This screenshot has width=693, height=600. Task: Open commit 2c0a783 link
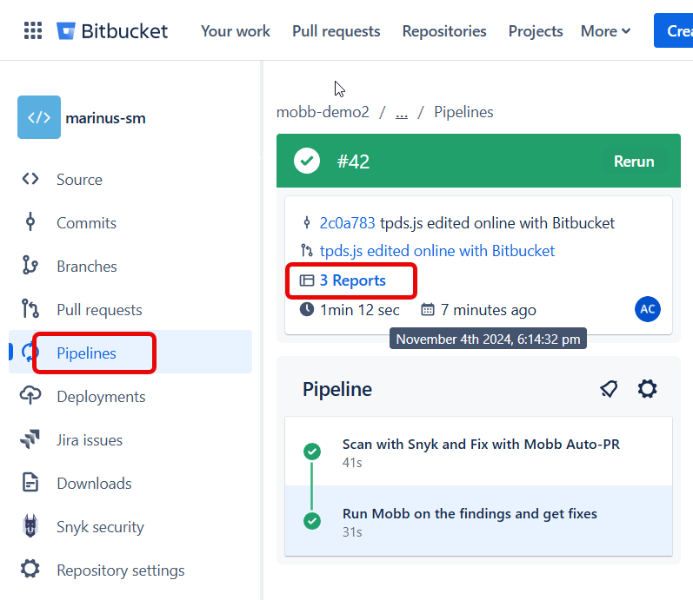pos(347,223)
